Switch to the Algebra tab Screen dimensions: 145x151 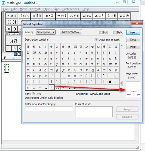13,34
